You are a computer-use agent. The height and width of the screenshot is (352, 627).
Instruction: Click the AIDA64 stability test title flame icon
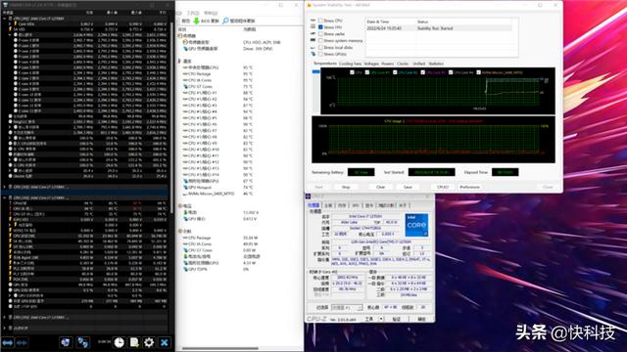coord(310,5)
